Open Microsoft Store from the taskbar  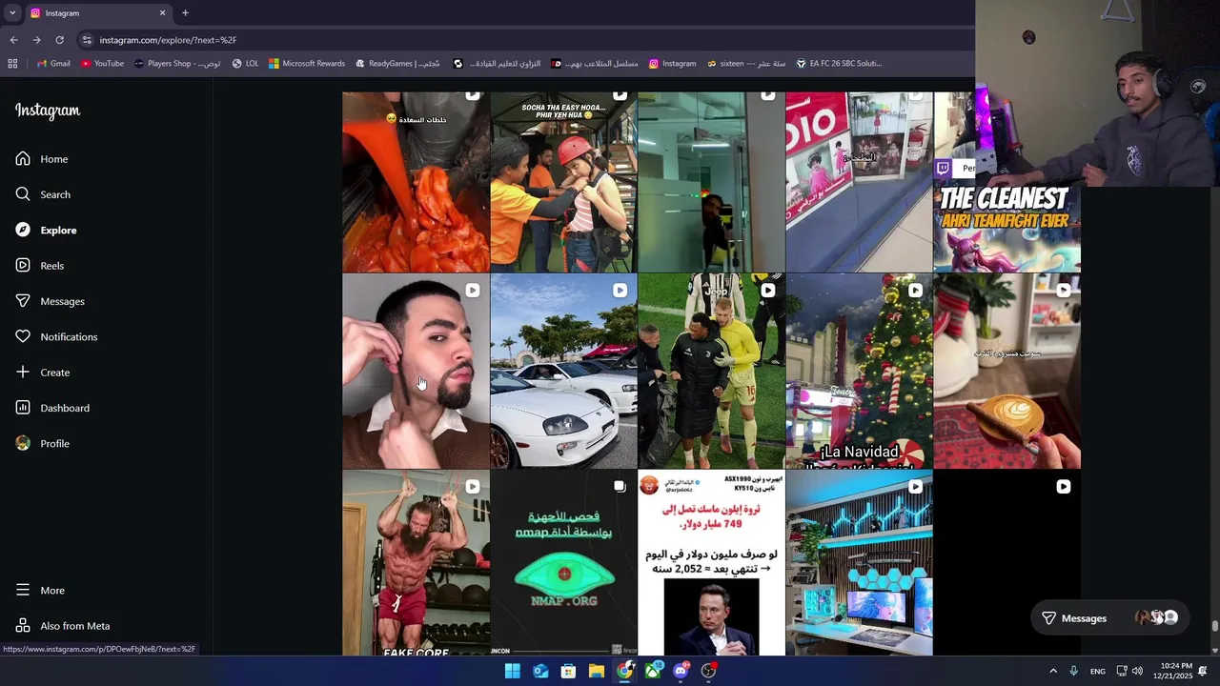[x=568, y=671]
